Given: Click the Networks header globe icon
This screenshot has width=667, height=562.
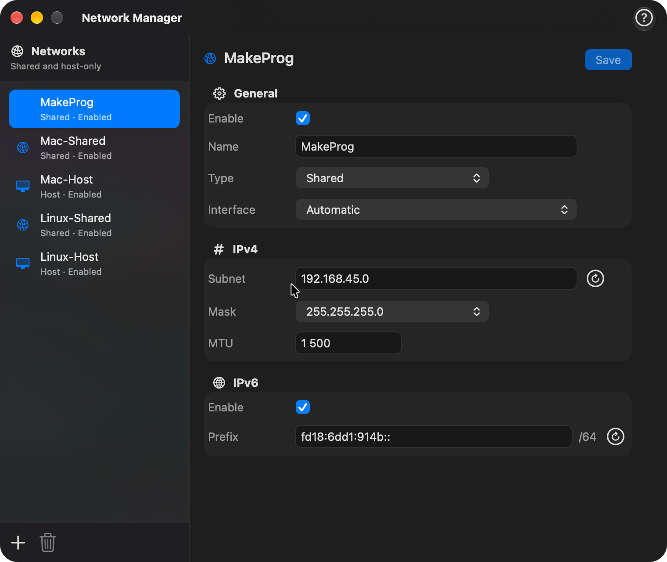Looking at the screenshot, I should click(18, 51).
